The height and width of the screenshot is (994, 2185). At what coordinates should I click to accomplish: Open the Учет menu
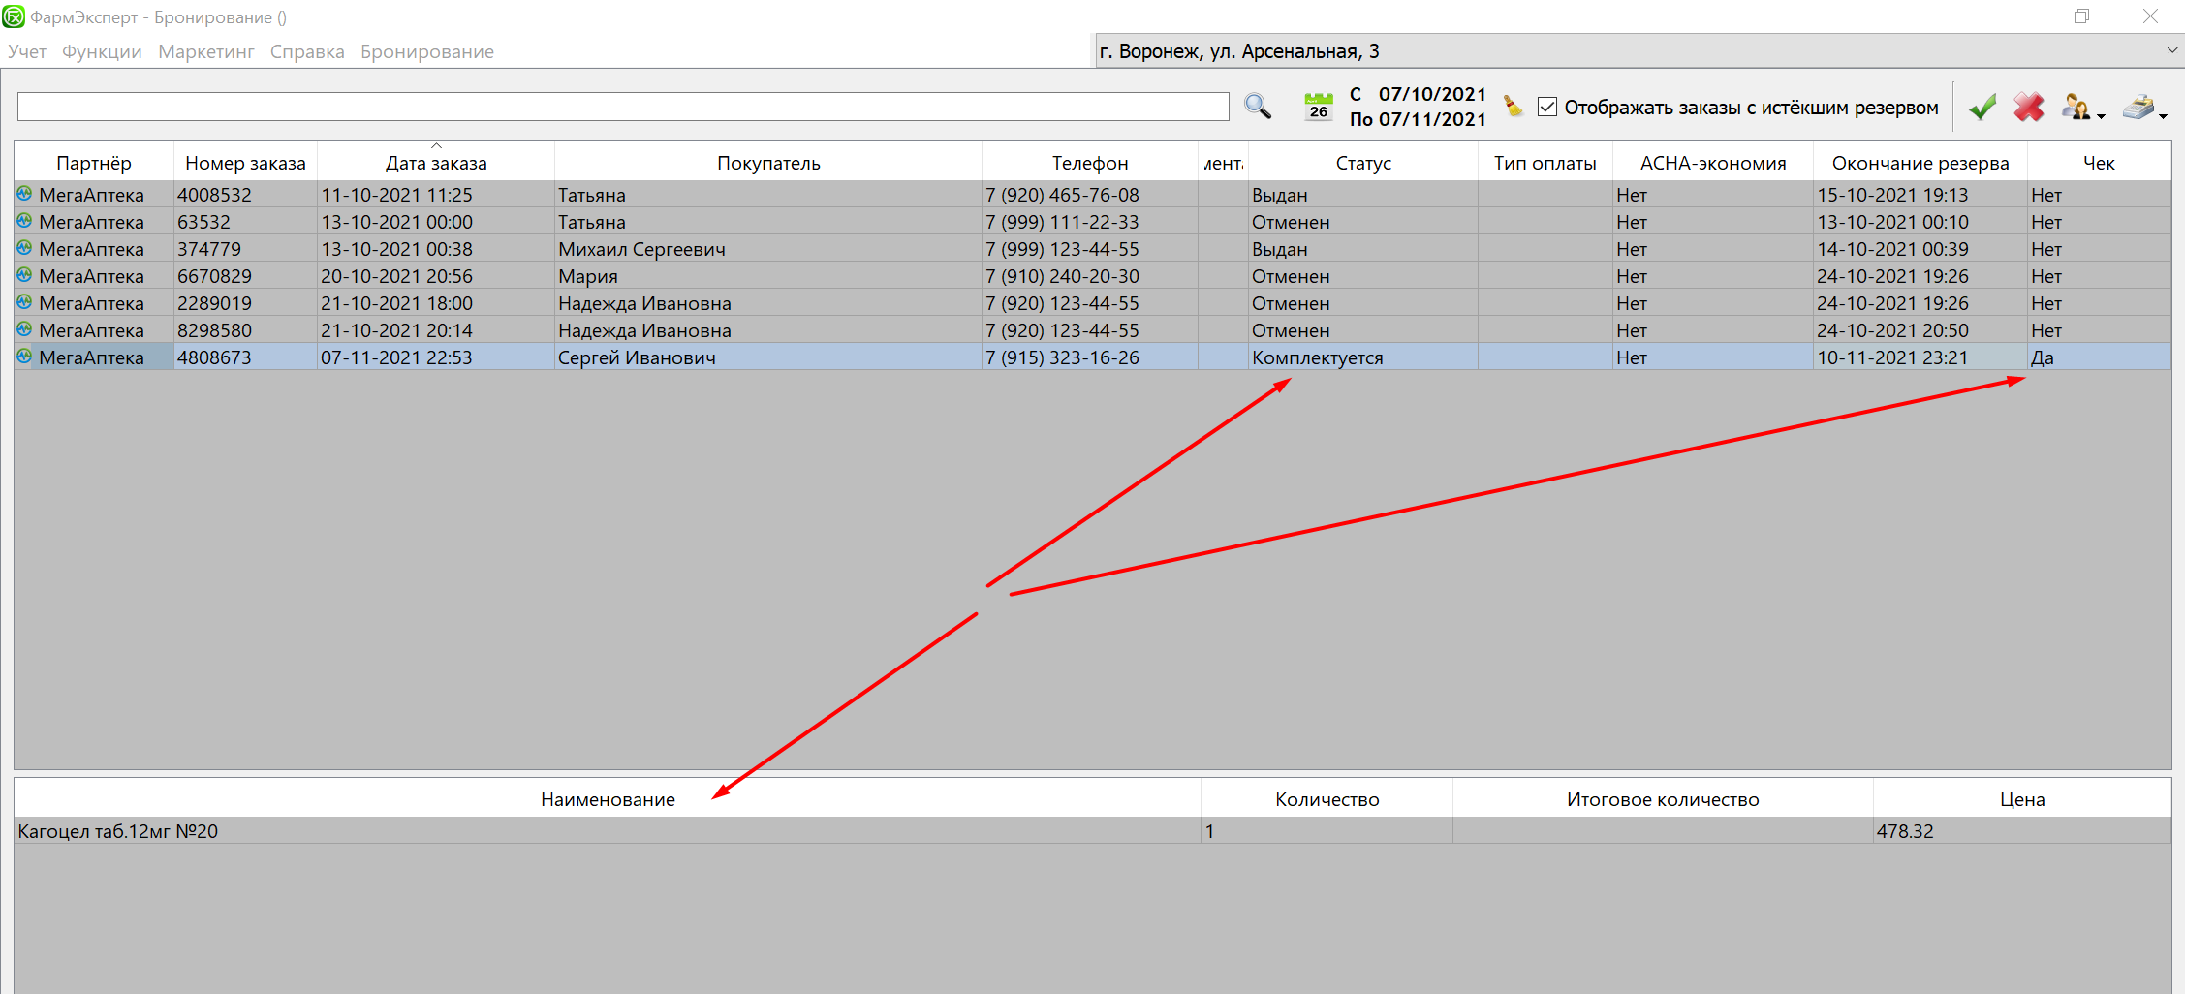tap(27, 51)
